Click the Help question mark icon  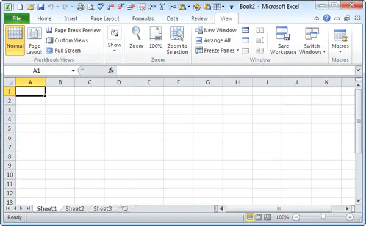click(326, 18)
